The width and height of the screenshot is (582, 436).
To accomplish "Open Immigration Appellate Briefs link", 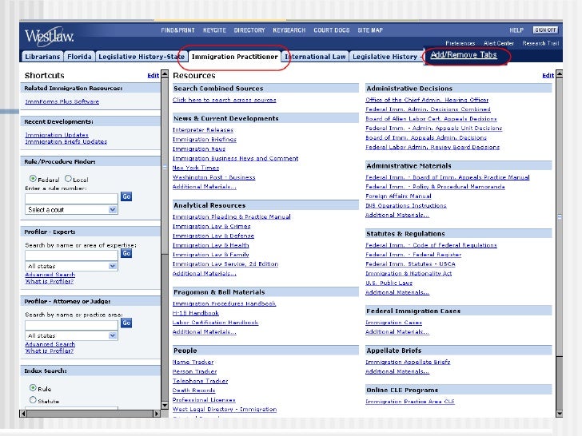I will tap(408, 362).
